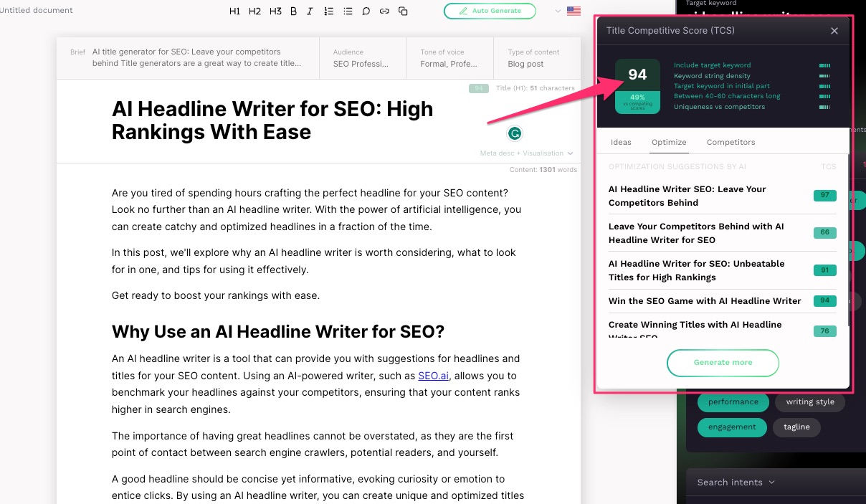
Task: Click the 76 TCS score badge
Action: click(x=825, y=331)
